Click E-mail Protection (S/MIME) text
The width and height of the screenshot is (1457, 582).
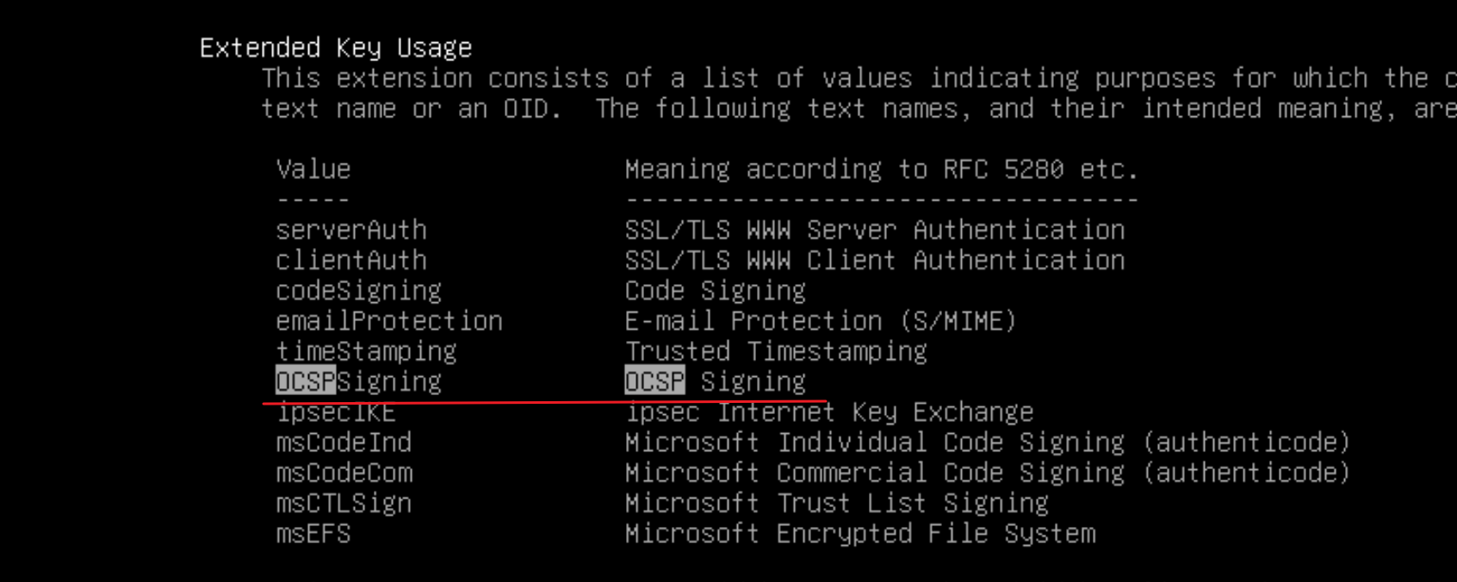click(x=821, y=321)
